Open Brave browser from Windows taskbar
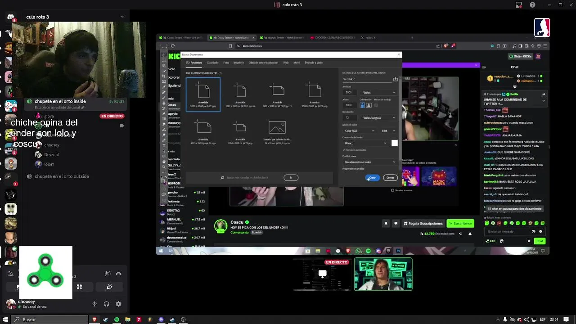Screen dimensions: 576x324 pos(94,319)
